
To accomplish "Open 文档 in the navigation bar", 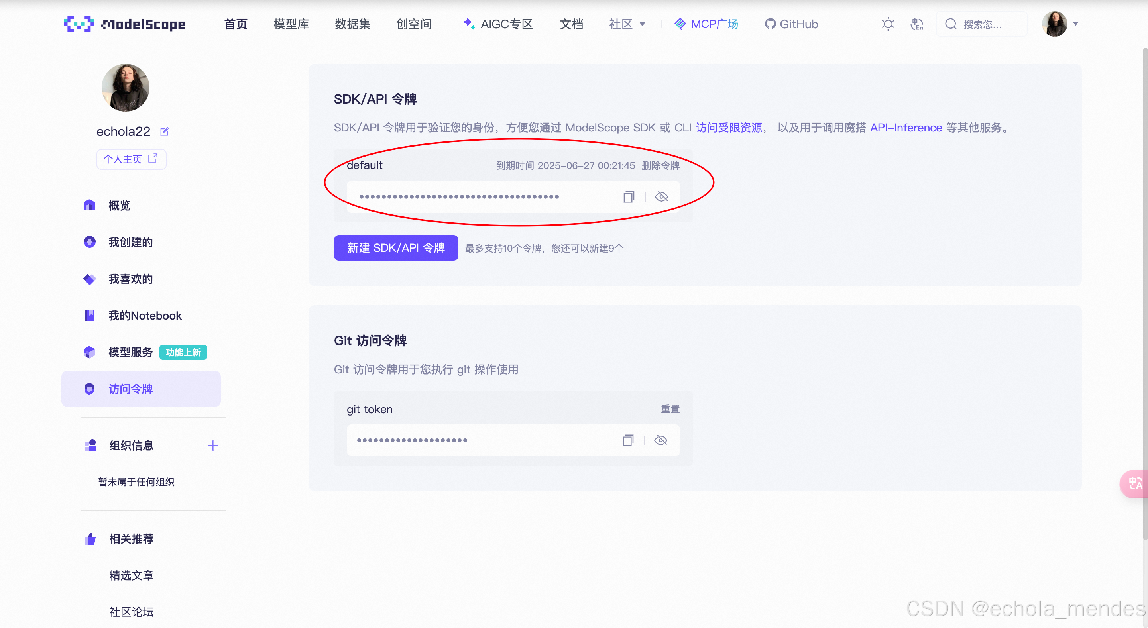I will pyautogui.click(x=571, y=24).
